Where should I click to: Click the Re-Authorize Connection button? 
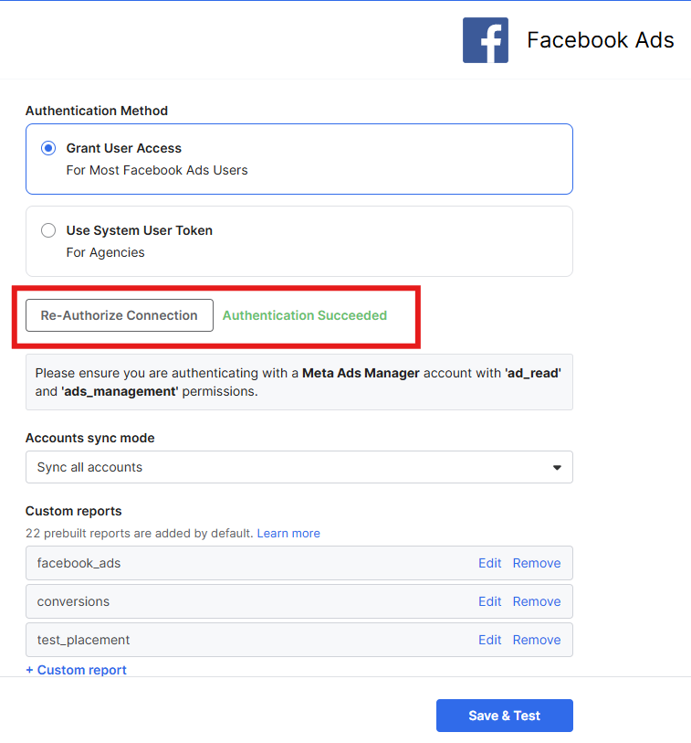click(120, 315)
